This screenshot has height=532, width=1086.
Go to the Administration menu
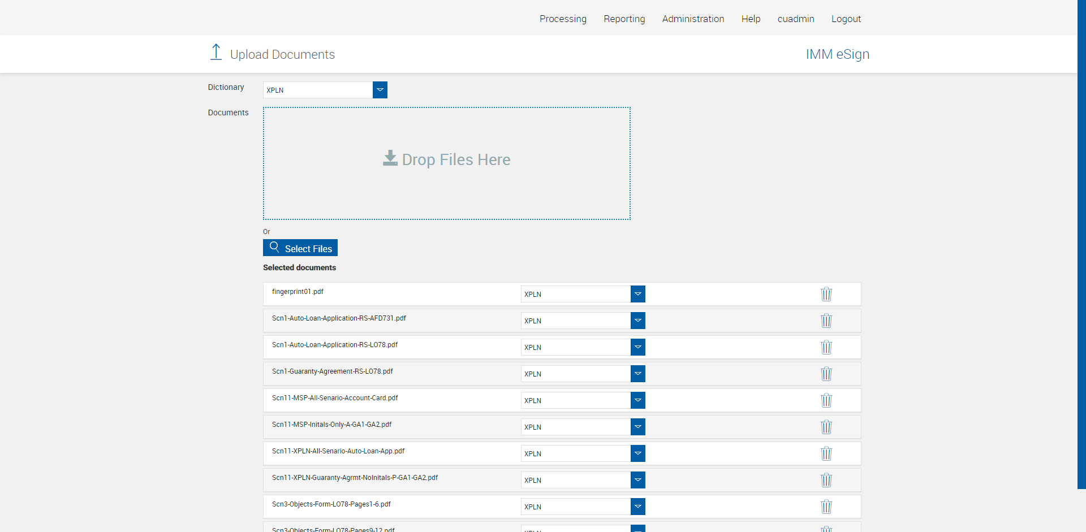click(693, 19)
